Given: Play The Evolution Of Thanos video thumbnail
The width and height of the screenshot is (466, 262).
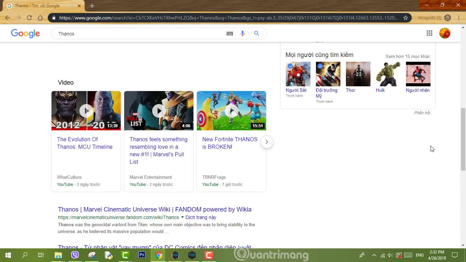Looking at the screenshot, I should coord(86,111).
